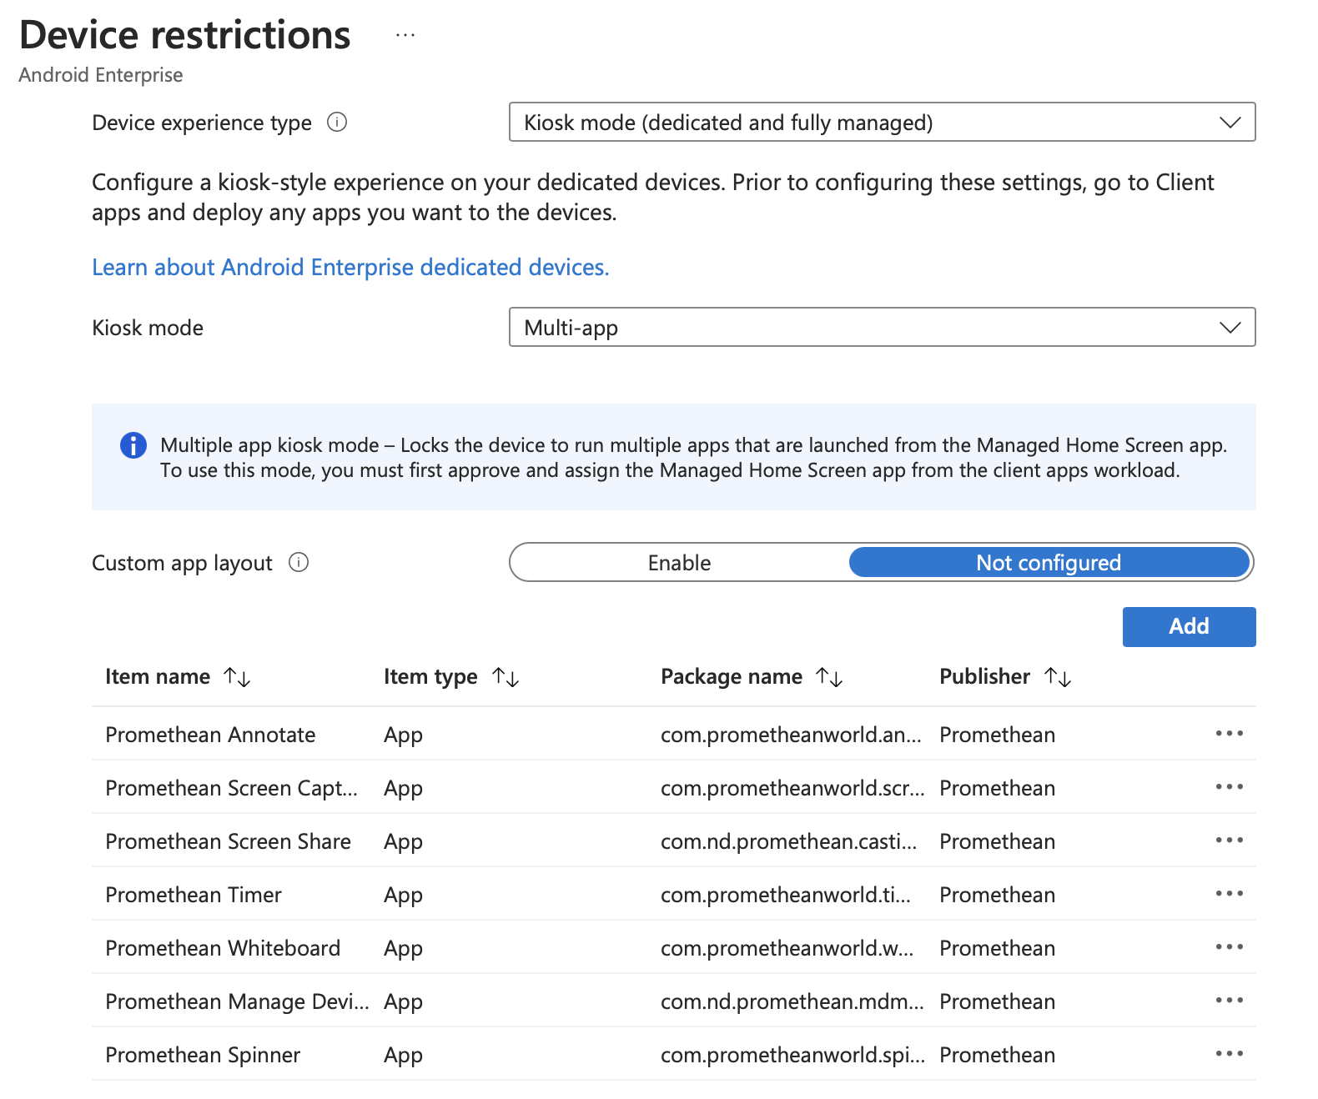Click Publisher cell in Promethean Spinner row
The image size is (1318, 1099).
pyautogui.click(x=997, y=1055)
